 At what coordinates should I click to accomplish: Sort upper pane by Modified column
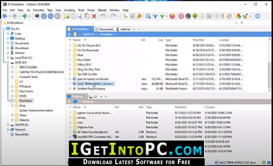[x=198, y=40]
